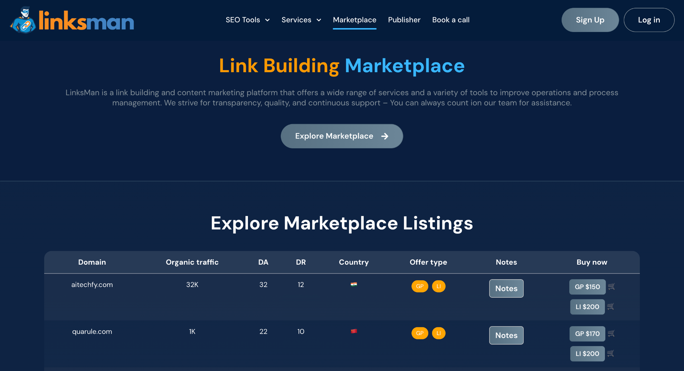Click the linksman wordmark logo
This screenshot has height=371, width=684.
86,21
